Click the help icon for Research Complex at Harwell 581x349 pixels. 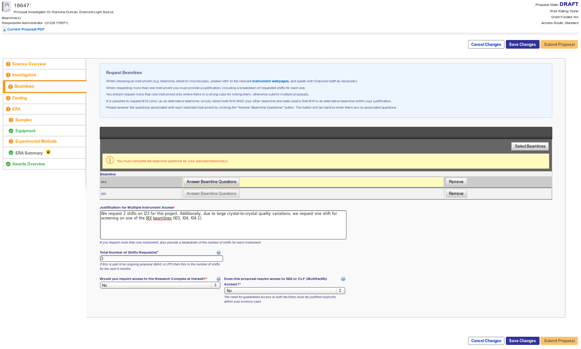(x=219, y=279)
